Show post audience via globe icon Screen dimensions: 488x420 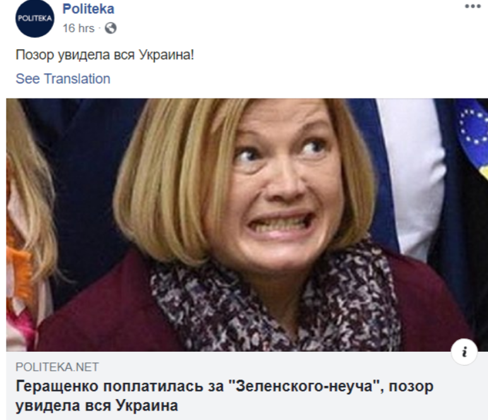click(110, 28)
